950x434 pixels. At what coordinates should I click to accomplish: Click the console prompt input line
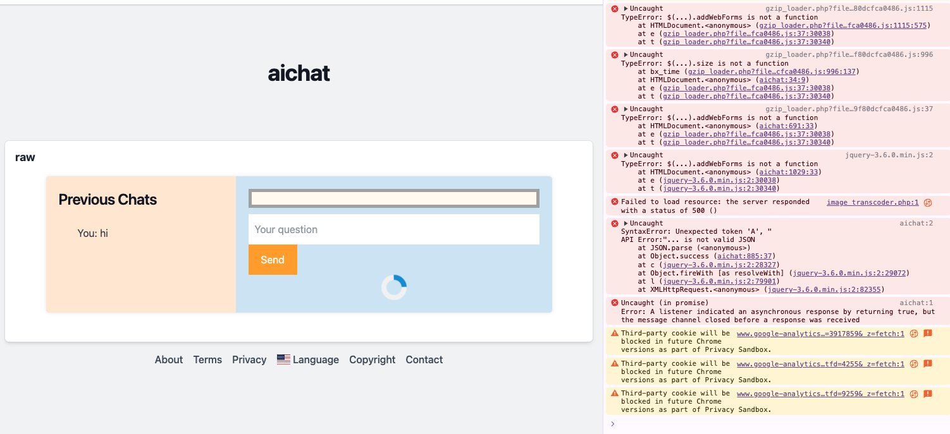tap(778, 424)
